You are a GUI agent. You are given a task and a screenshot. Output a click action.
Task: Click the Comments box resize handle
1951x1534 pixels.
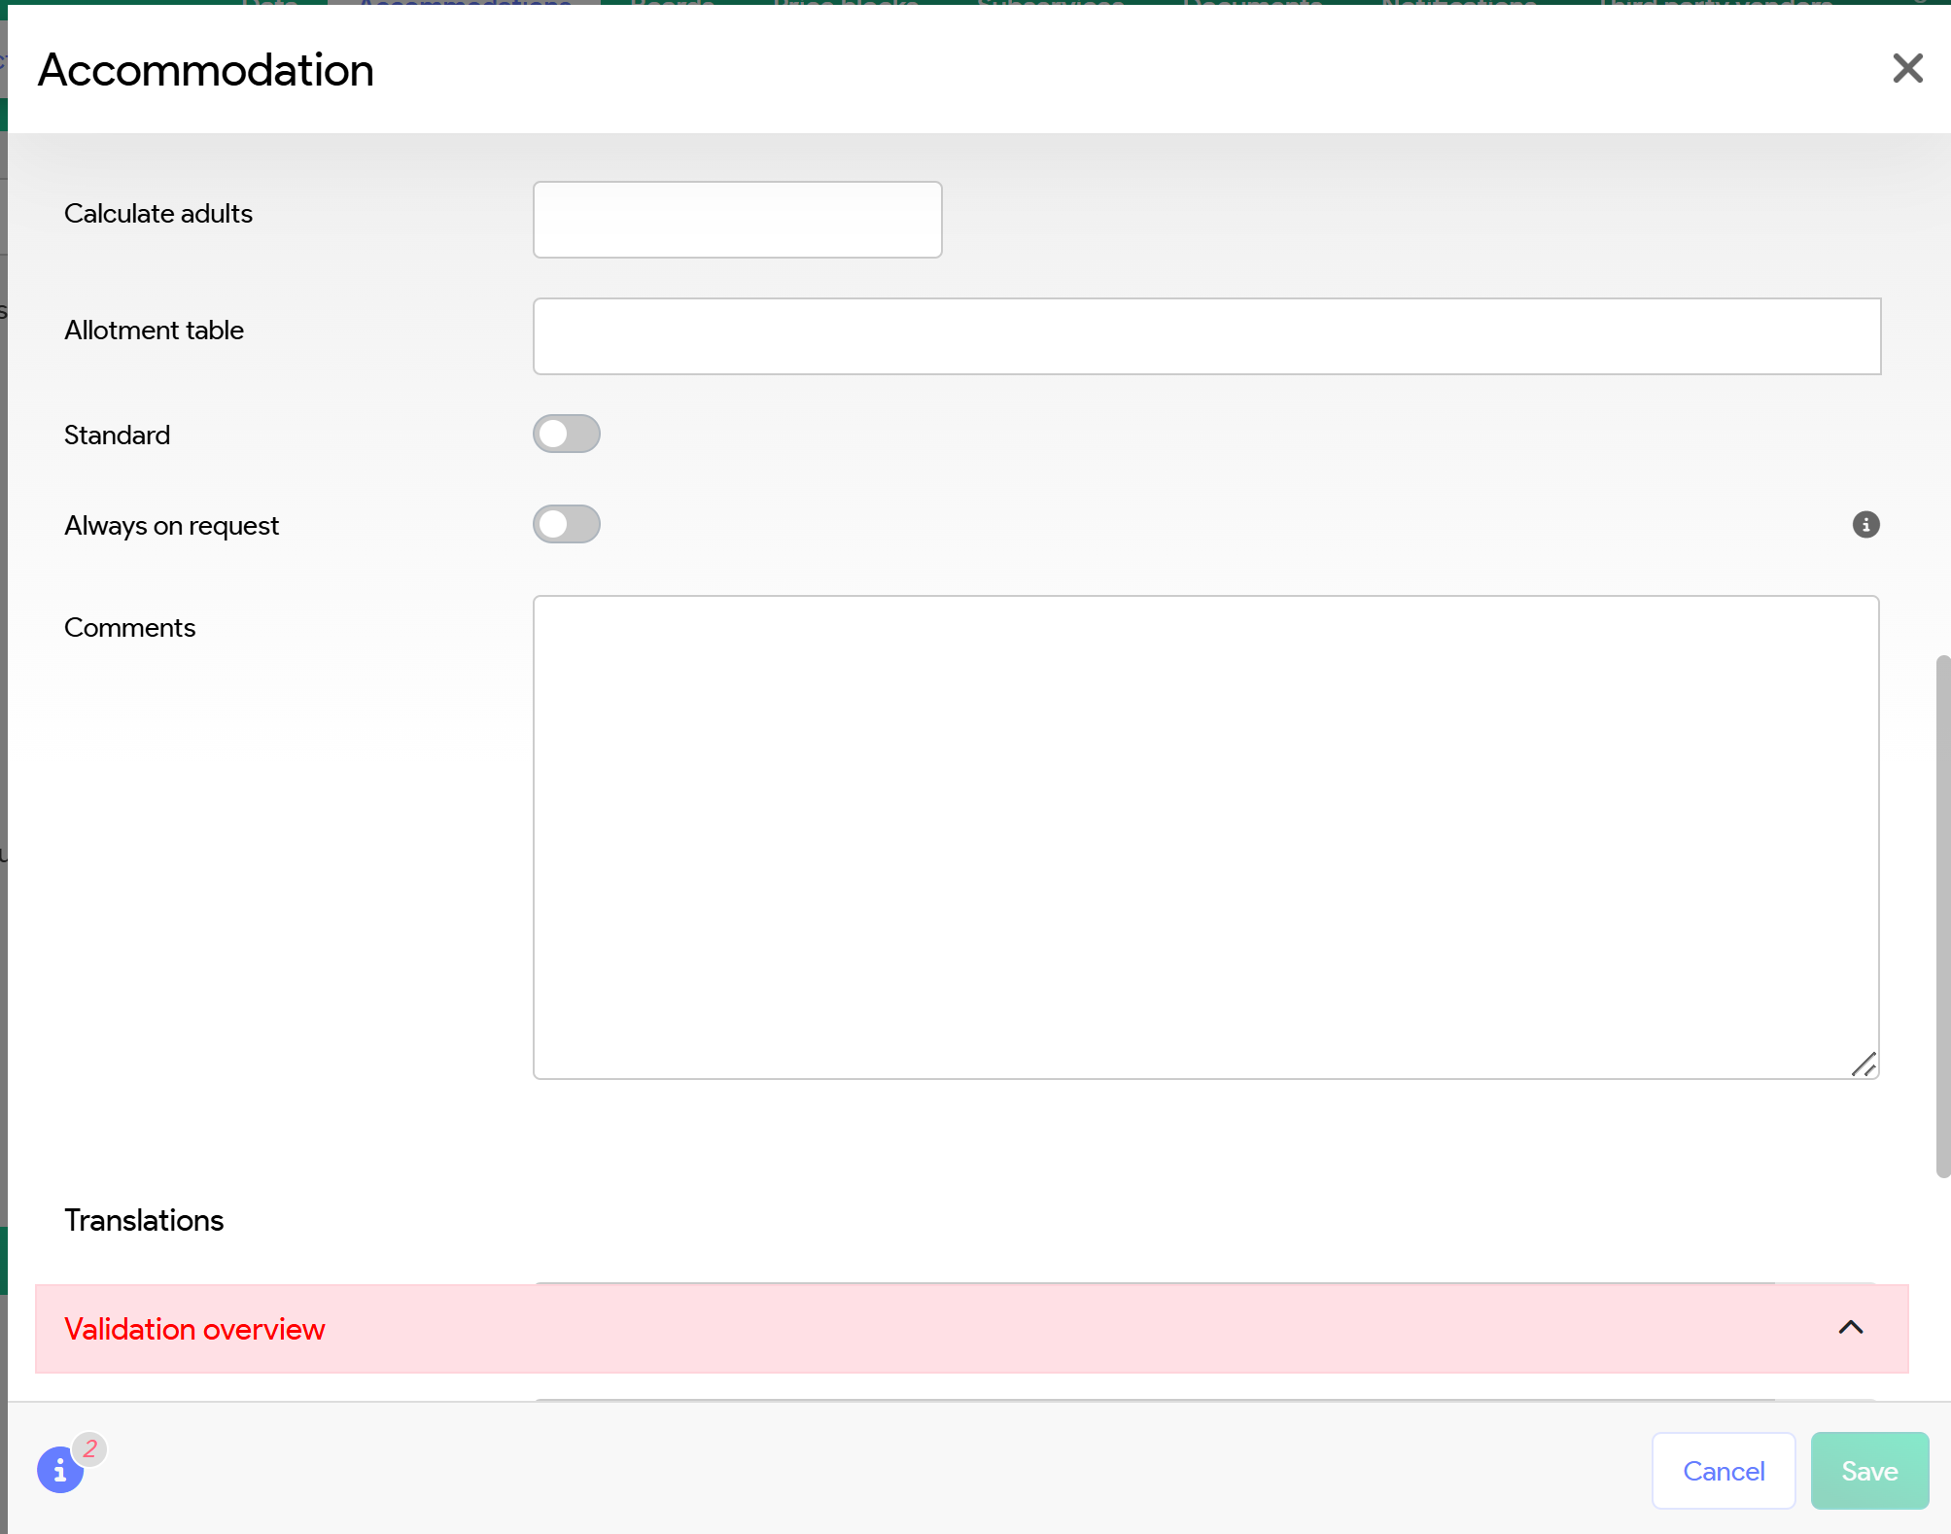point(1864,1065)
